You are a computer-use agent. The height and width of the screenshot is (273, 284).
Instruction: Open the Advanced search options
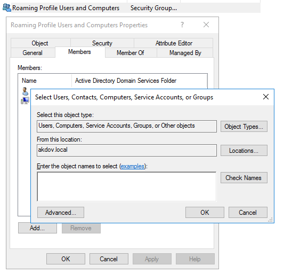pos(61,212)
